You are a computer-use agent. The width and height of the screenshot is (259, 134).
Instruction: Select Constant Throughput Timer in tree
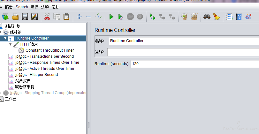point(50,50)
